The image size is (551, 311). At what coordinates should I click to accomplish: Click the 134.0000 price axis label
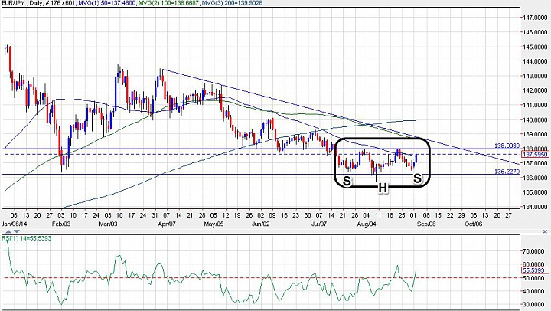click(x=536, y=207)
